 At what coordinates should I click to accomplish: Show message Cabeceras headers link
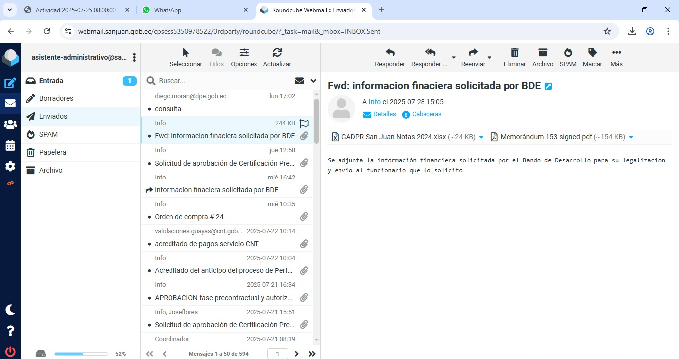[x=426, y=114]
